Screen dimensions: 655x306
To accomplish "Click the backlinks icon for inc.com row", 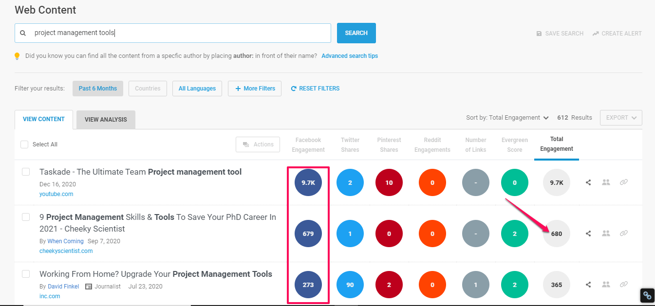I will [x=624, y=285].
